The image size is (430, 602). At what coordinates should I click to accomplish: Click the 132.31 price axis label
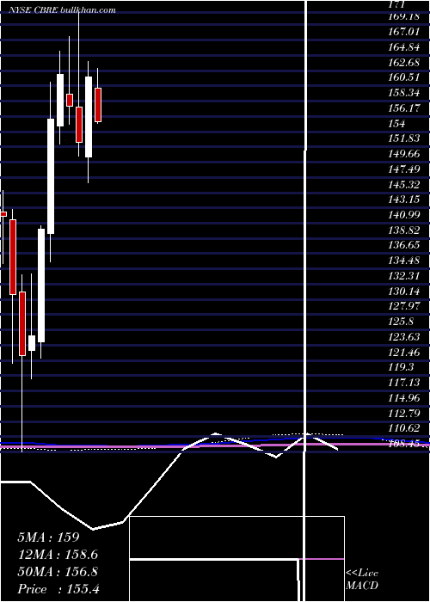[404, 276]
